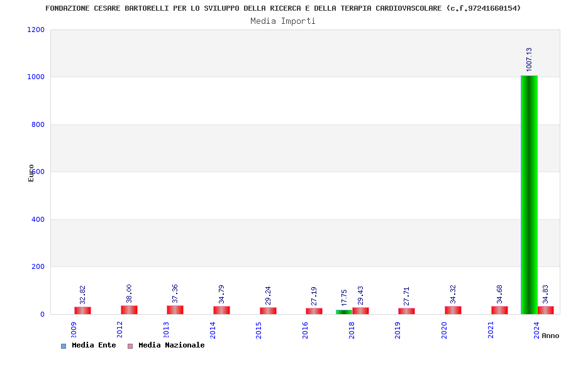Click the 2020 year axis label

(x=445, y=330)
